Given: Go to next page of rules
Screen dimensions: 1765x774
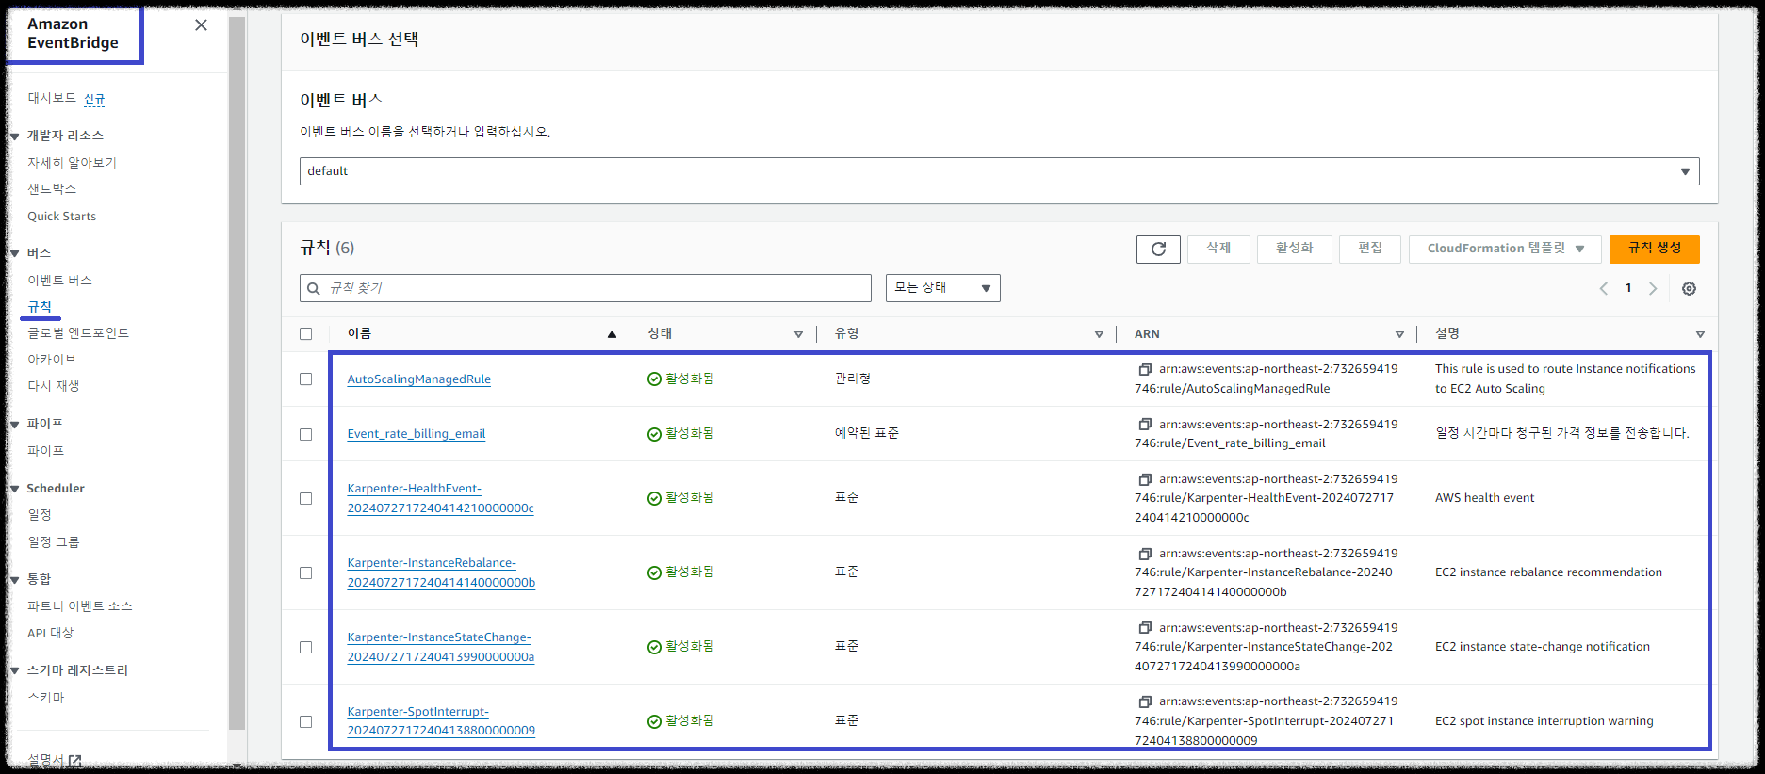Looking at the screenshot, I should (x=1653, y=289).
